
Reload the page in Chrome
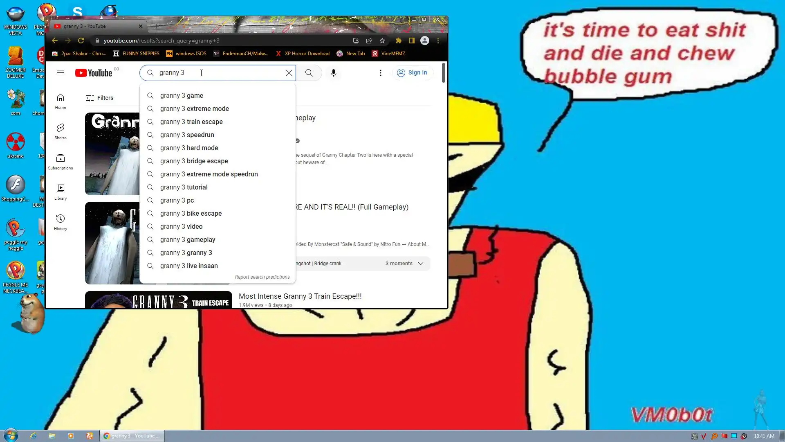click(x=81, y=41)
